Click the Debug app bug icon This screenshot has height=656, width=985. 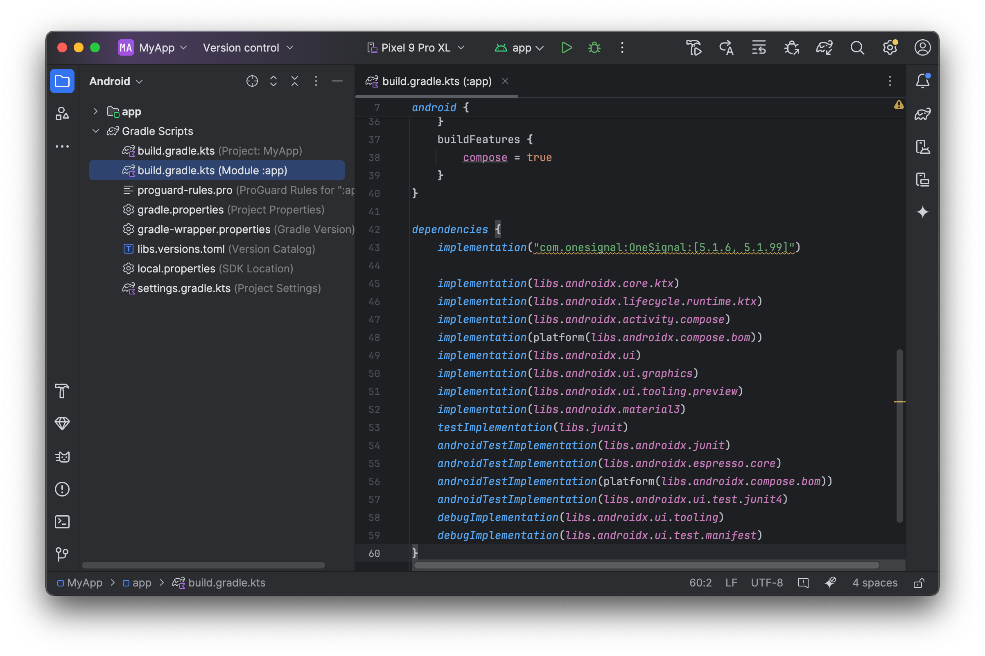pyautogui.click(x=594, y=48)
